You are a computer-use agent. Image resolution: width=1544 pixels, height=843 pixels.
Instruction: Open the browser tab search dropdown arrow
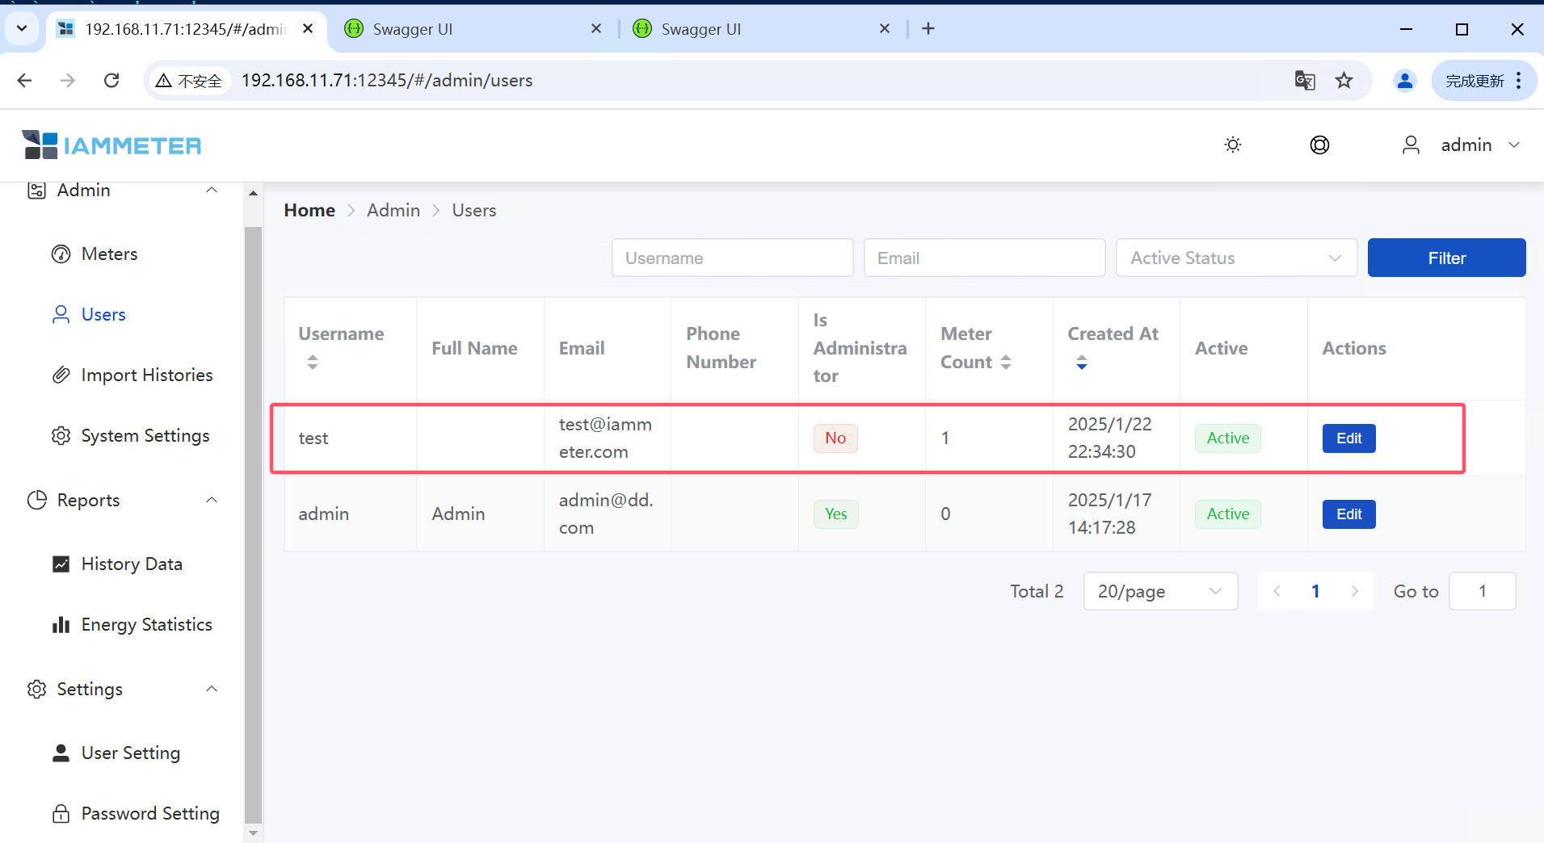click(x=22, y=29)
